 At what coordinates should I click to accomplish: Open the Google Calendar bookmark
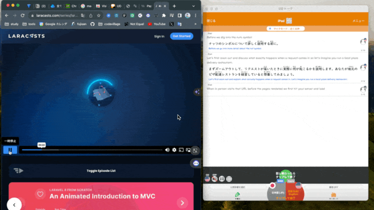coord(53,24)
